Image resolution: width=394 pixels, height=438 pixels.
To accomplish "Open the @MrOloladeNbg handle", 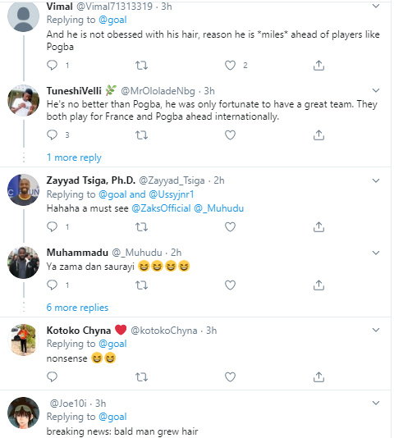I will click(x=158, y=91).
